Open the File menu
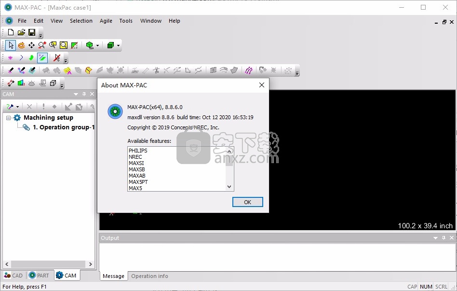The image size is (457, 291). pyautogui.click(x=22, y=21)
